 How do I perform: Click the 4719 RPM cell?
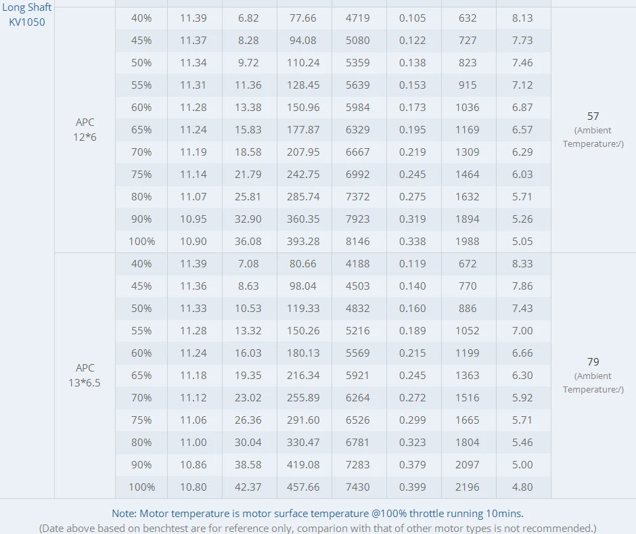pyautogui.click(x=358, y=18)
